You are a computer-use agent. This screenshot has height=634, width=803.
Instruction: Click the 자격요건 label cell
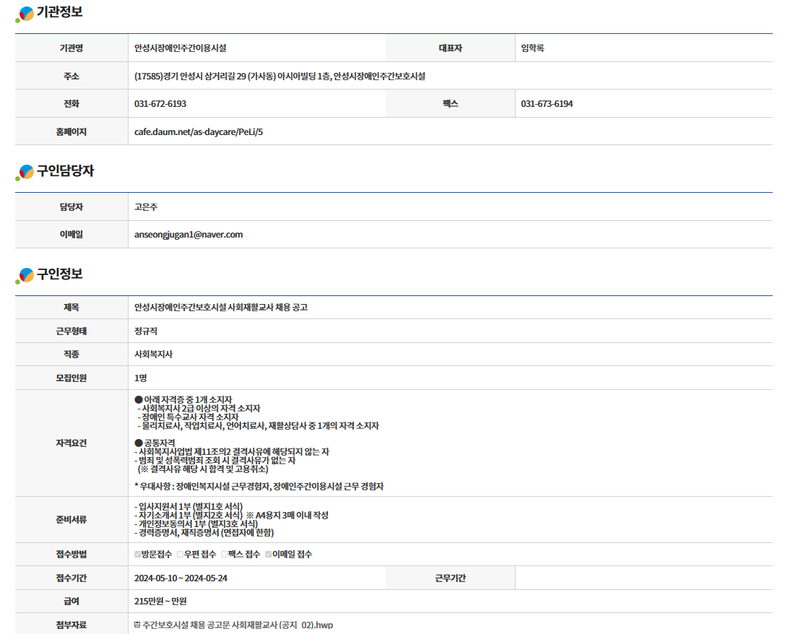pyautogui.click(x=71, y=443)
